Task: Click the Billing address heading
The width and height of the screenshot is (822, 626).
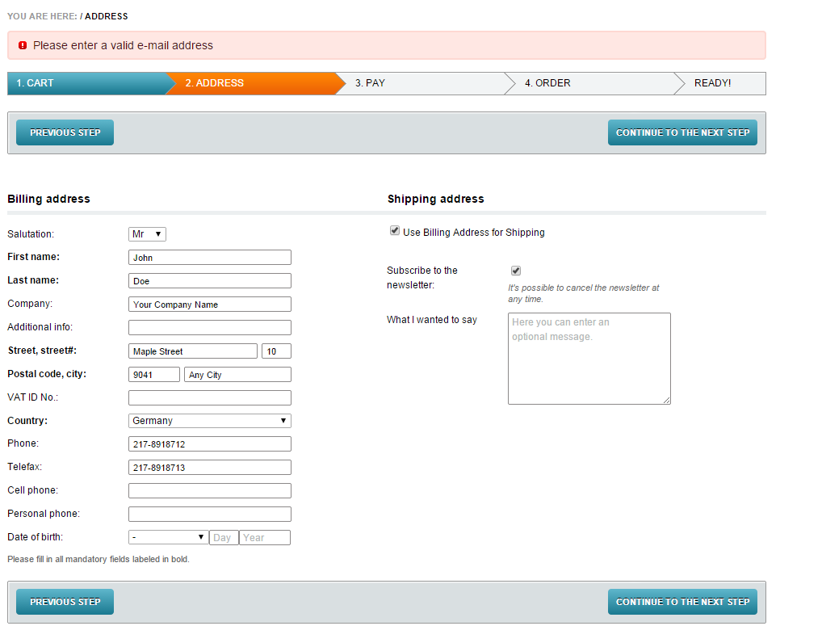Action: point(48,199)
